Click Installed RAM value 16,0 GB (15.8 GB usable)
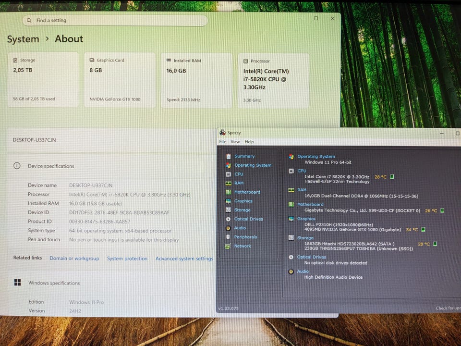 click(96, 204)
